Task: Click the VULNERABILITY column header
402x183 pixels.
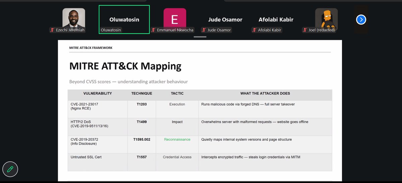Action: [x=98, y=94]
